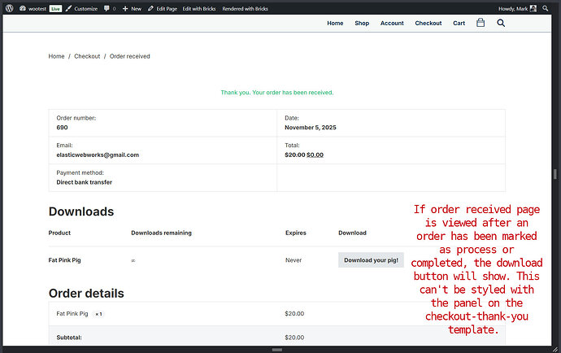Open the Shop menu item

362,24
